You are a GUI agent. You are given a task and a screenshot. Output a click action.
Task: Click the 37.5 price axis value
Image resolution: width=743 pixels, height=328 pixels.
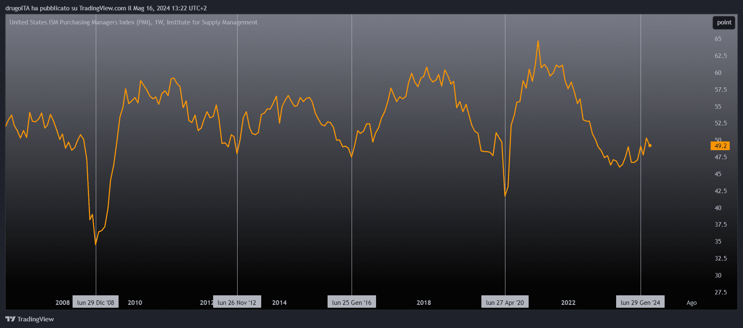click(x=721, y=225)
